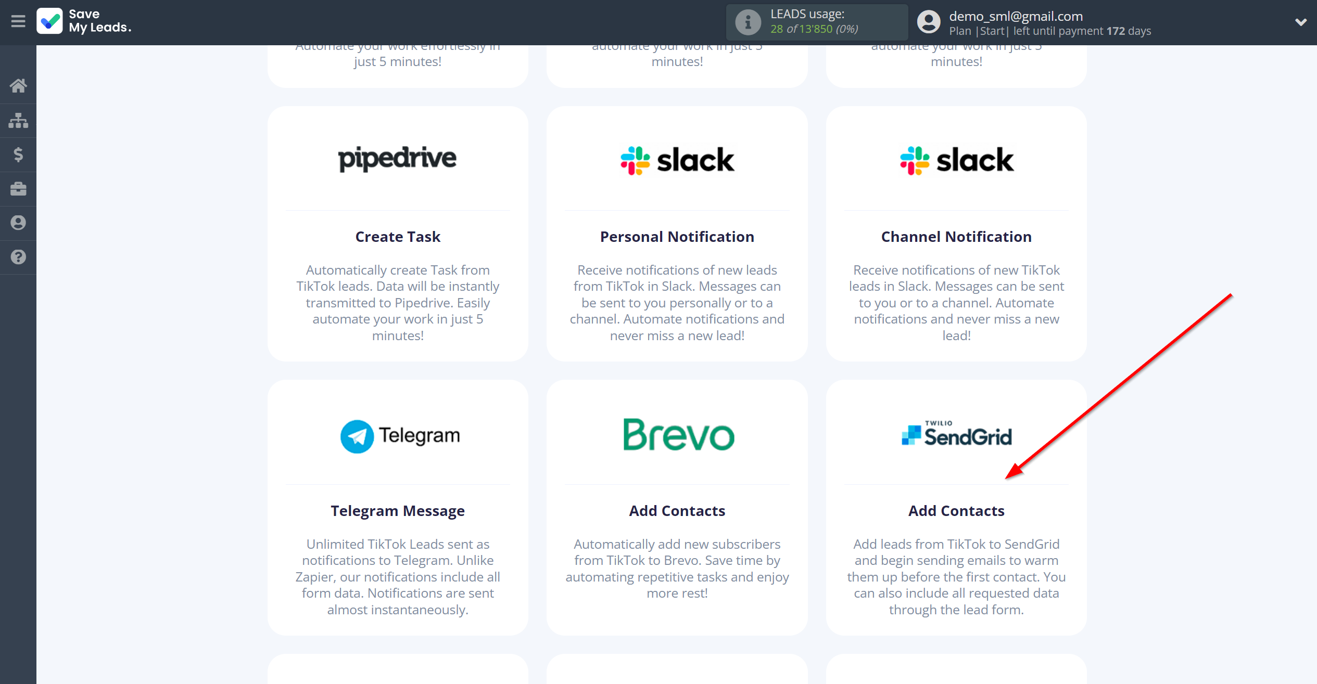Open the dashboard grid icon
Screen dimensions: 1317x684
18,119
